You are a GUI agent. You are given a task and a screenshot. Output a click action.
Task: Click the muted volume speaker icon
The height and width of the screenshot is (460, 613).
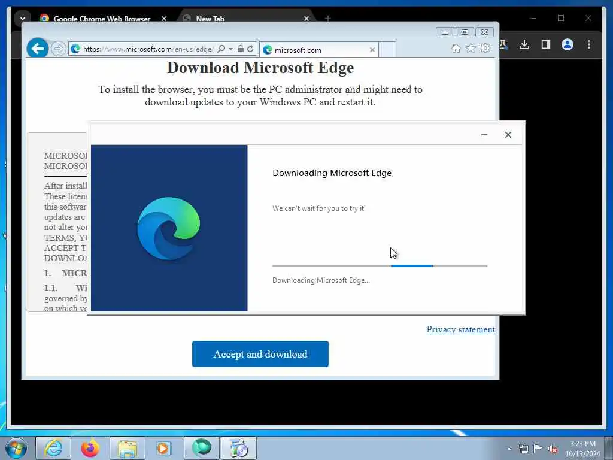(x=553, y=449)
